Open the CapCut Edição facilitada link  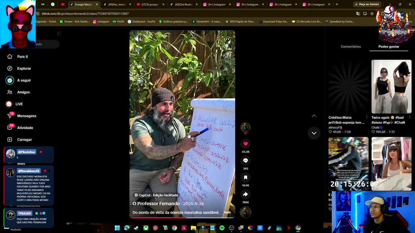156,195
